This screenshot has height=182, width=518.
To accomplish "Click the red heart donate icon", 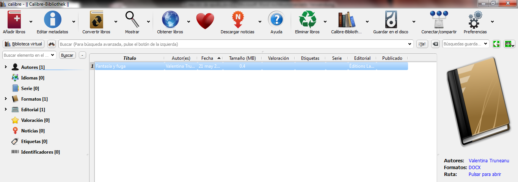I will point(205,21).
